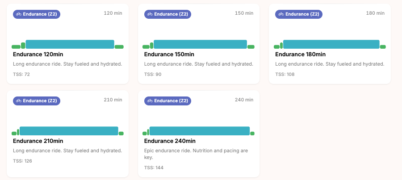Click the "TSS: 144" label

pyautogui.click(x=154, y=168)
